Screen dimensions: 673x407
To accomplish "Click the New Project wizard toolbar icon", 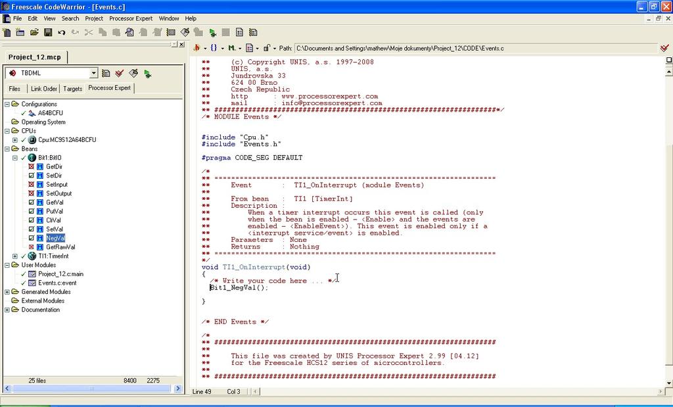I will click(20, 32).
